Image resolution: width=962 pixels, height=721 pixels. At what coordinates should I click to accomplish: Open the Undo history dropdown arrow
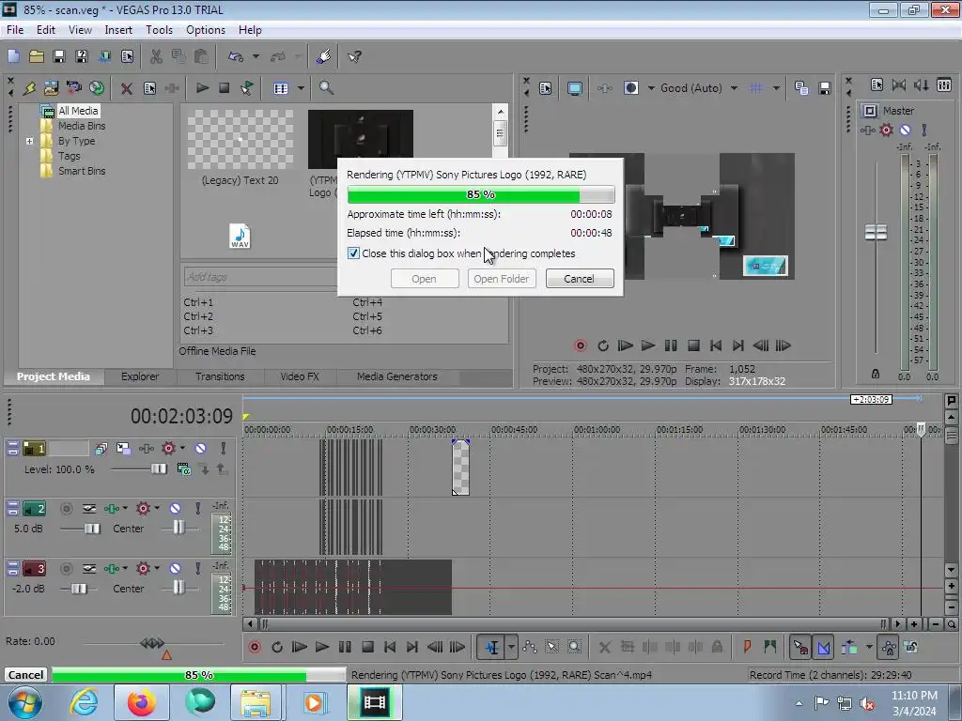click(256, 56)
